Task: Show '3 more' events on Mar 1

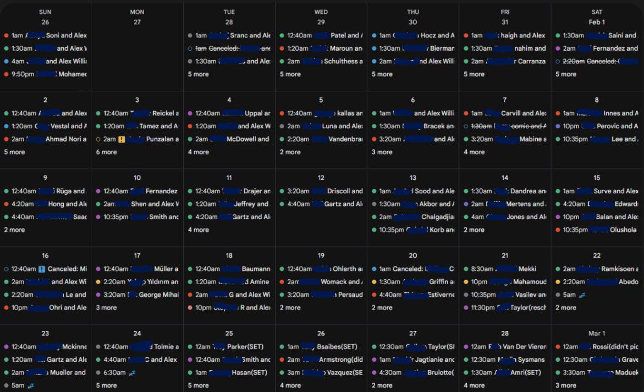Action: pyautogui.click(x=566, y=385)
